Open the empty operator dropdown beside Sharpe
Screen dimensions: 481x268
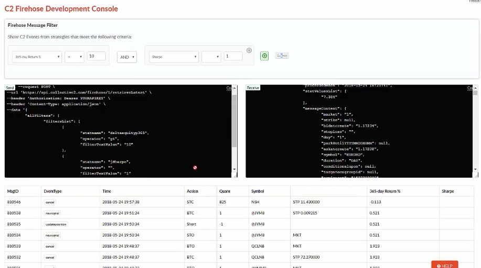(x=211, y=57)
